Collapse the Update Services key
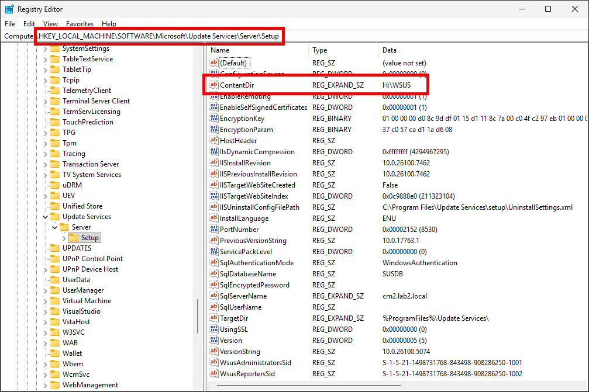 46,216
